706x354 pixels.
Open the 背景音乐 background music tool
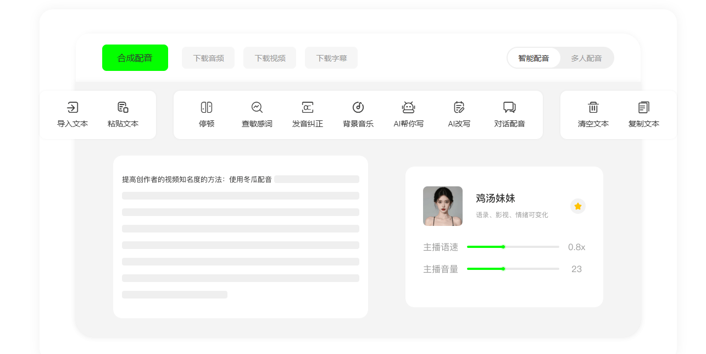[x=358, y=107]
